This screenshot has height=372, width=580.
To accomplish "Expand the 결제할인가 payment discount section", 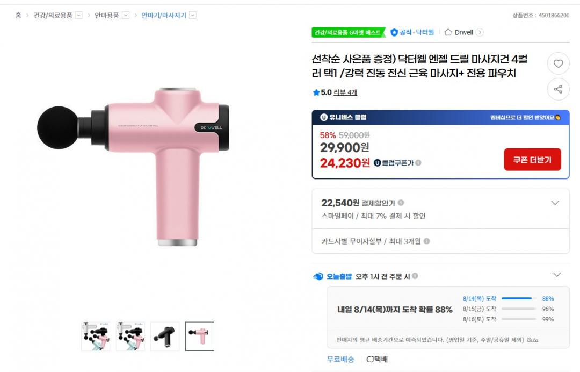I will 555,203.
